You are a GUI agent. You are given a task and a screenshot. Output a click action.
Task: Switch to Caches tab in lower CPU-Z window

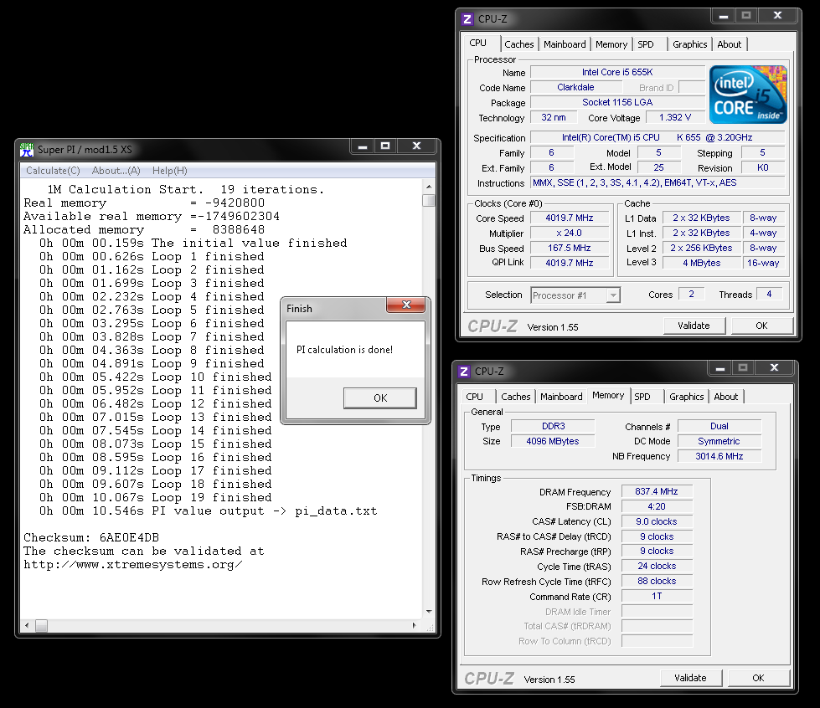coord(516,397)
